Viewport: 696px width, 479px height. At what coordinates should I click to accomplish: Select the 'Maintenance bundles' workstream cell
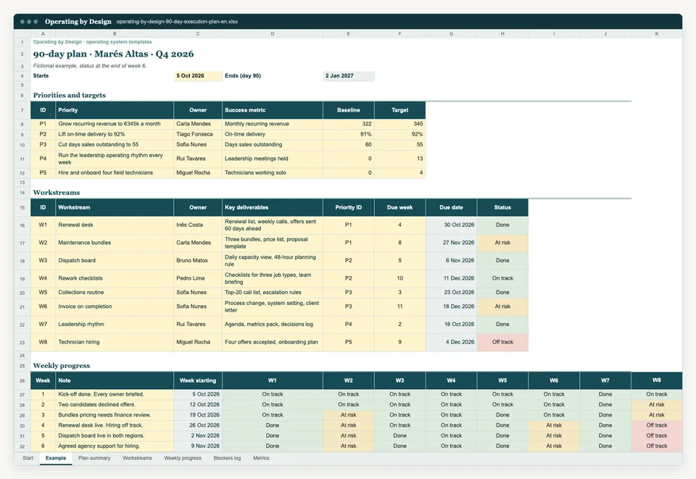(x=115, y=243)
